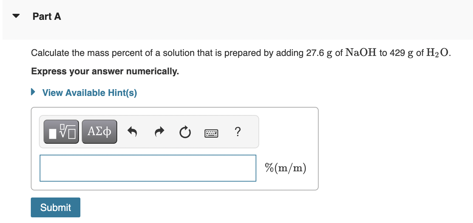
Task: Click the %(m/m) unit label
Action: click(x=285, y=168)
